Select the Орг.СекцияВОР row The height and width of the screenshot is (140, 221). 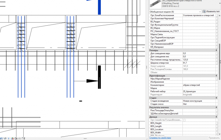184,41
